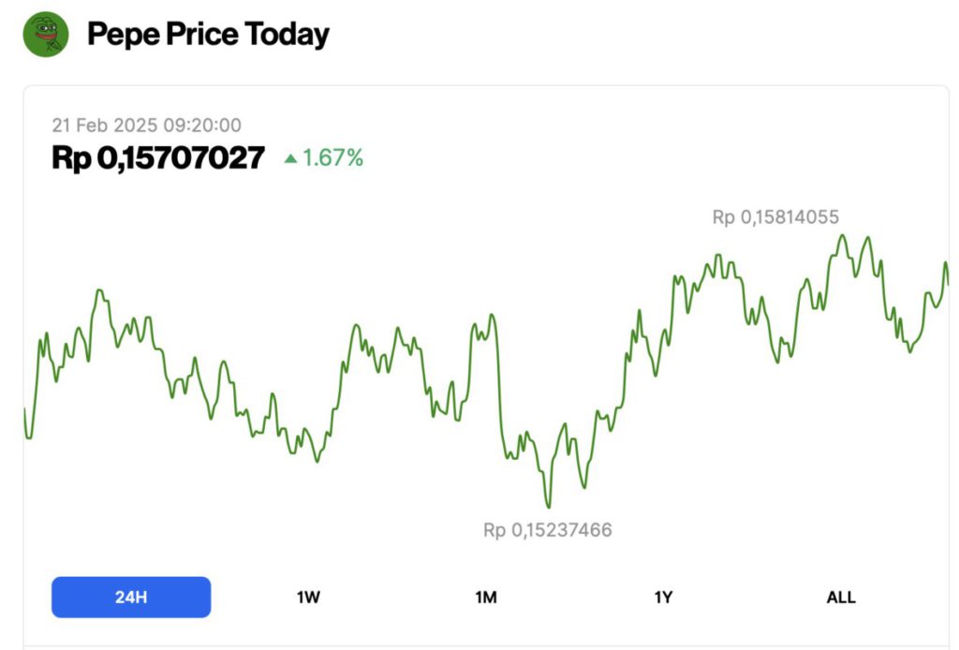The height and width of the screenshot is (650, 959).
Task: Click the green up-triangle price indicator
Action: tap(290, 159)
